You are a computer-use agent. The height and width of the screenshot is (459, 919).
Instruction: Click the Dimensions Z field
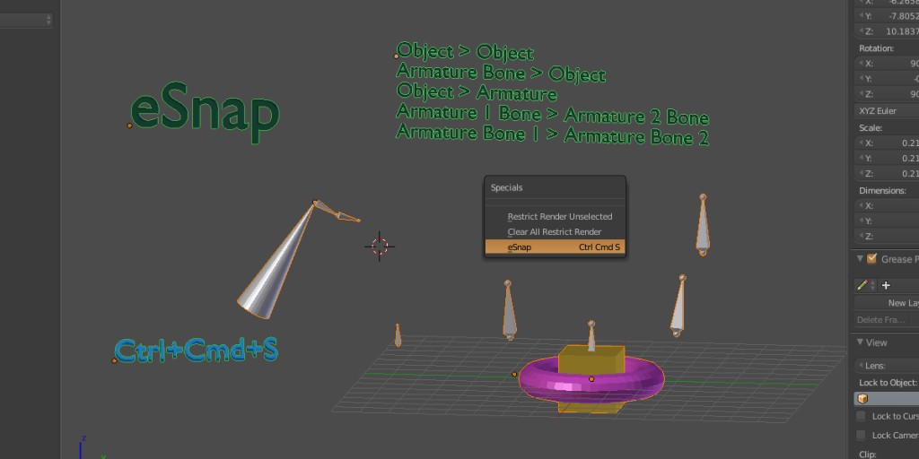click(x=886, y=237)
